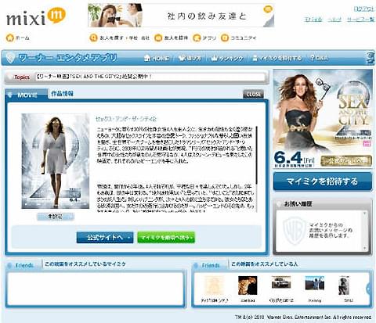Click the faded first avatar in the friends carousel

[x=214, y=285]
